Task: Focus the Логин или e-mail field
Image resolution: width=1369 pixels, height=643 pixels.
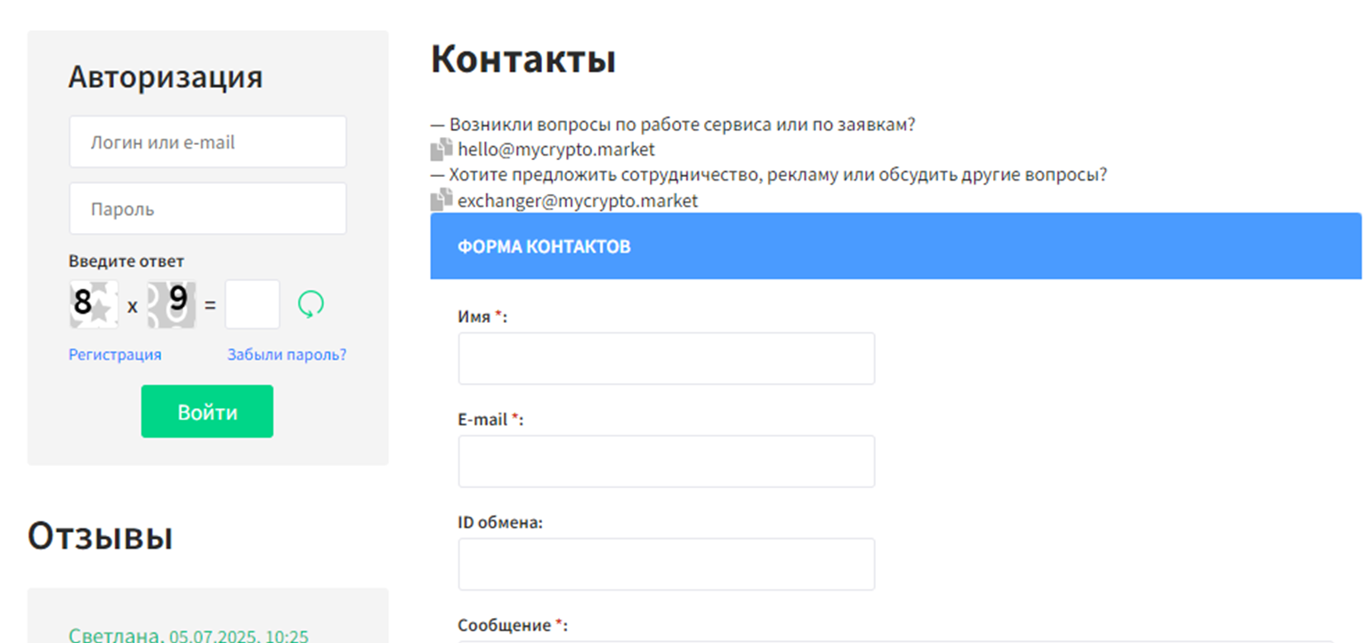Action: point(207,142)
